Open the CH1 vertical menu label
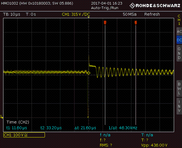 click(x=179, y=20)
